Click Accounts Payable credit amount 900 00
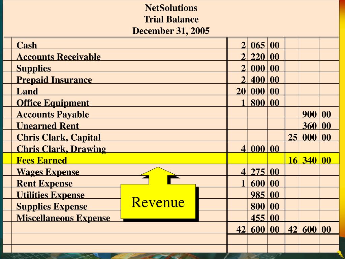This screenshot has width=345, height=259. click(x=317, y=115)
